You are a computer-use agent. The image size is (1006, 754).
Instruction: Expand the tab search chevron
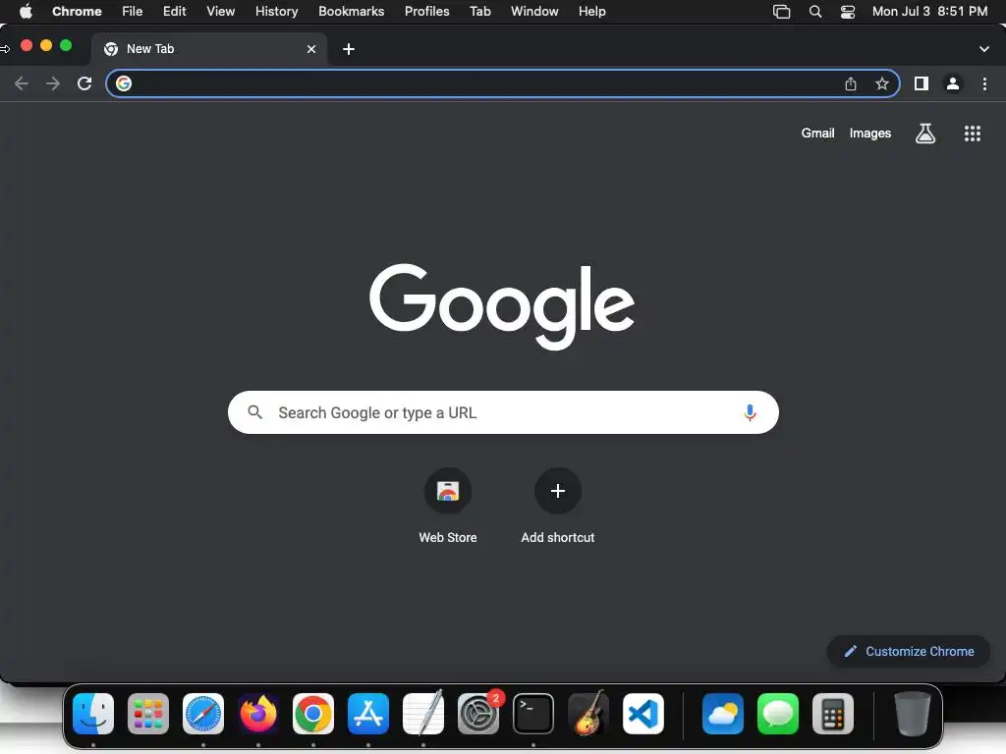coord(983,49)
